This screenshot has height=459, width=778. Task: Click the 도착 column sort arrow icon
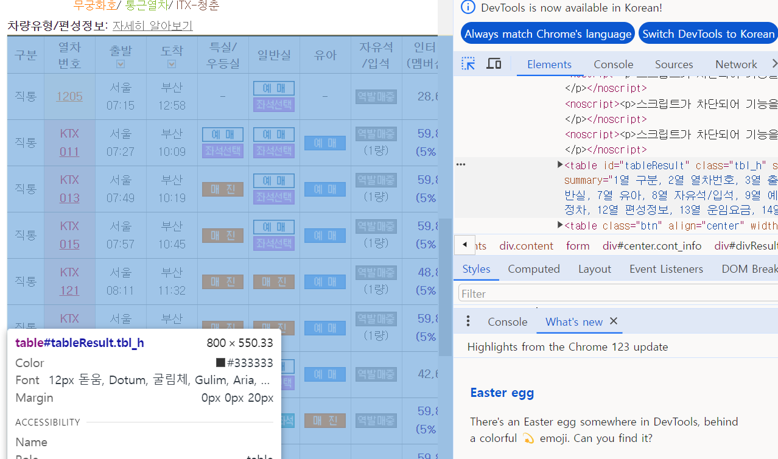click(172, 64)
